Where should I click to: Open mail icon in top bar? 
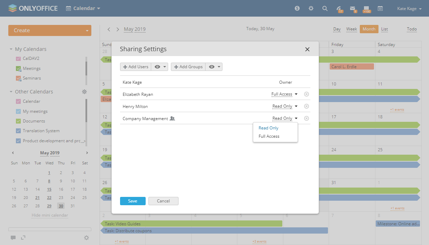coord(353,9)
